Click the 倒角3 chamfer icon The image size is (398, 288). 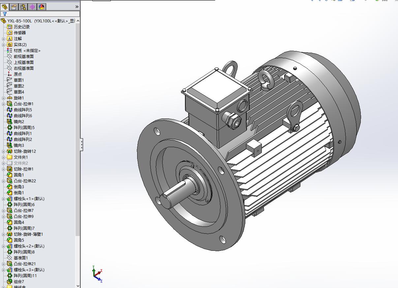click(10, 187)
